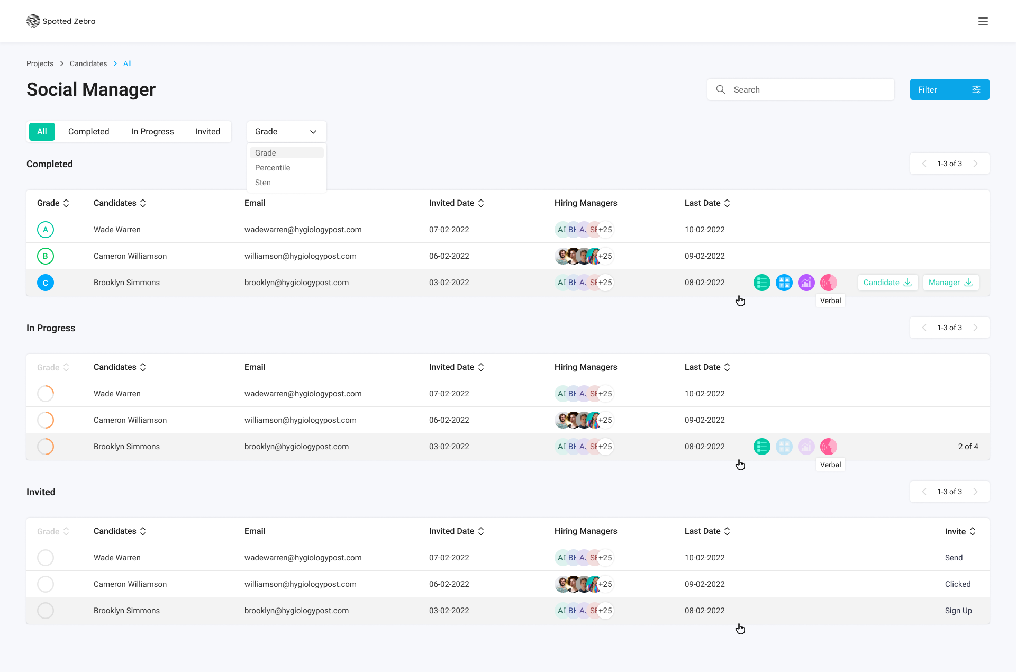This screenshot has height=672, width=1016.
Task: Switch to the In Progress tab
Action: [x=152, y=132]
